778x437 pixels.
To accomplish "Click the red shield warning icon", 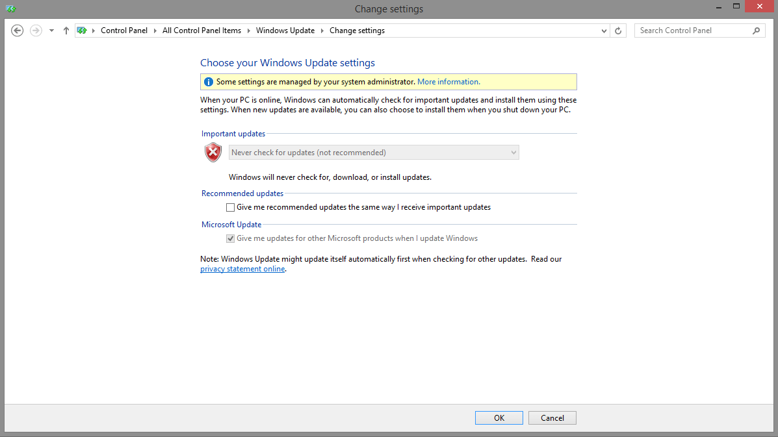I will (x=213, y=153).
